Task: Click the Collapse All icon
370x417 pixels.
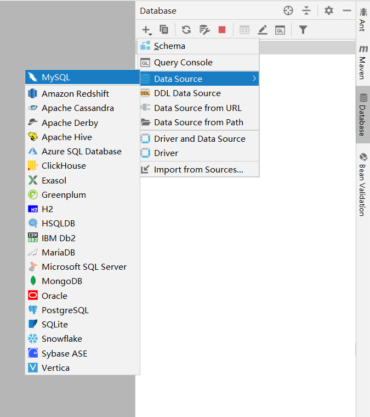Action: point(306,10)
